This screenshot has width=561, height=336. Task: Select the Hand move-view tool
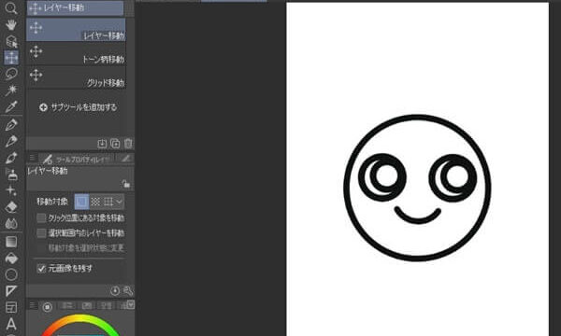coord(11,24)
